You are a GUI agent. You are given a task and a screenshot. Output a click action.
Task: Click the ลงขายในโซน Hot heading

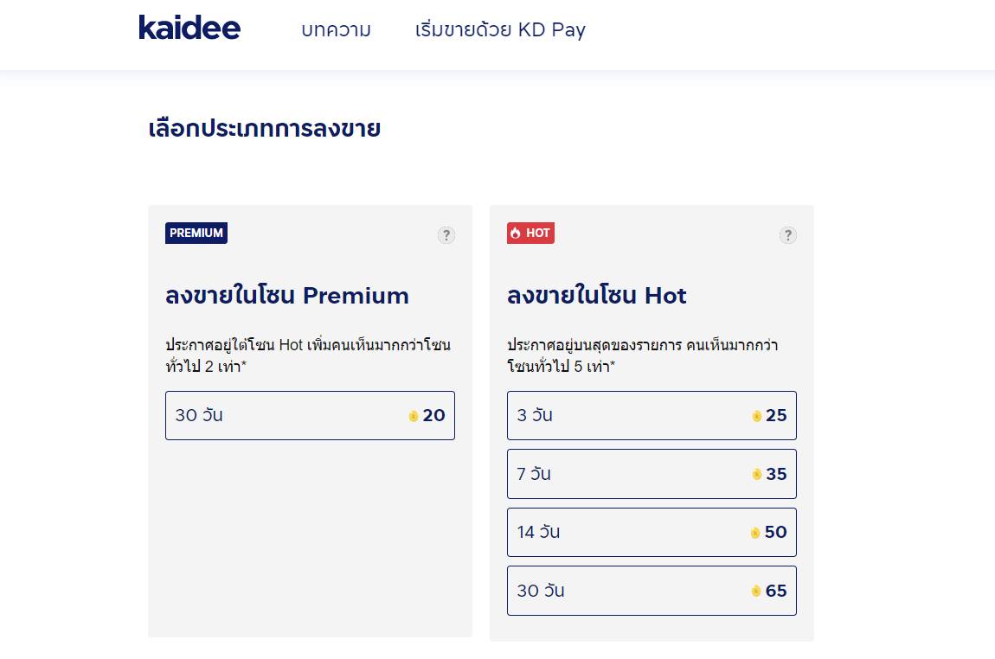pos(596,296)
